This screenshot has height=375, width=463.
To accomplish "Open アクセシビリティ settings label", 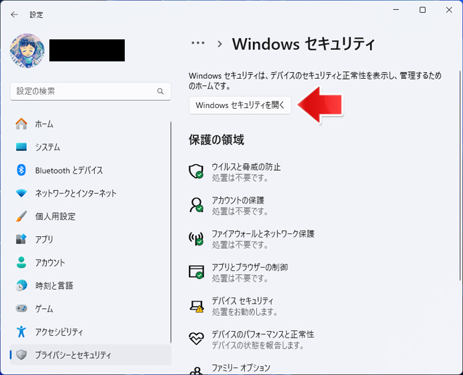I will [x=59, y=332].
